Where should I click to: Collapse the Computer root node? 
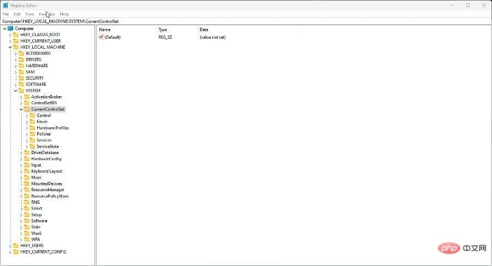5,28
